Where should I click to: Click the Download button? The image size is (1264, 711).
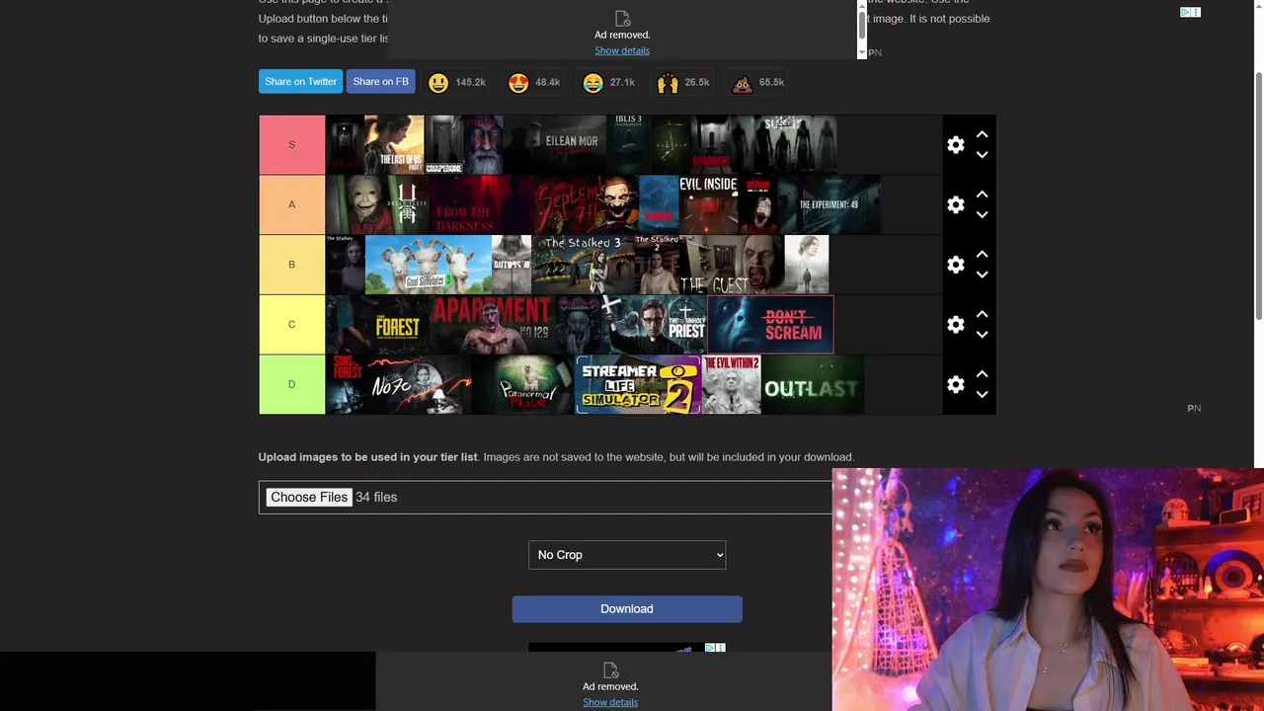627,609
